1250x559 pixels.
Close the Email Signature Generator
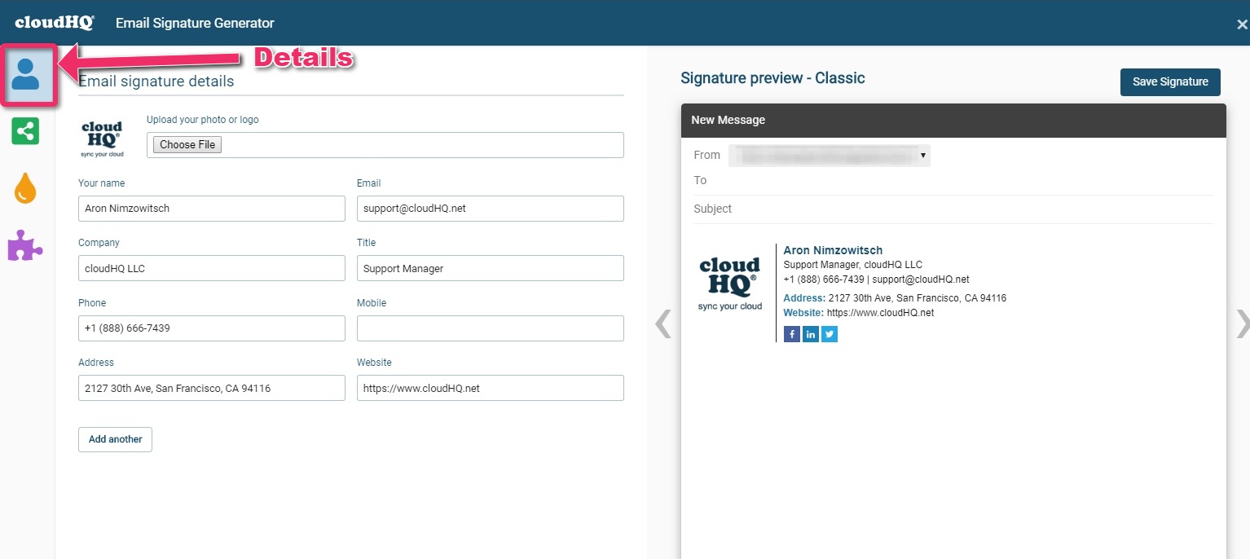coord(1240,24)
